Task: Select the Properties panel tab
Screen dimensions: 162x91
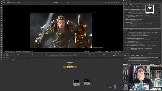Action: point(127,1)
